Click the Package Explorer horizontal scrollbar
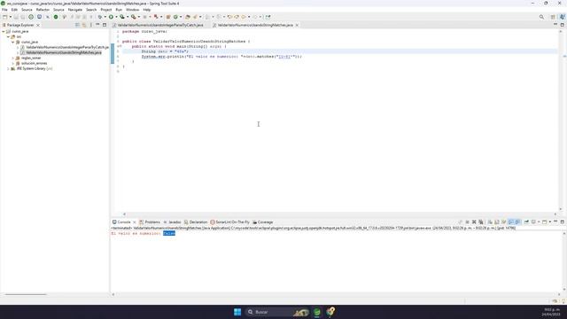This screenshot has height=319, width=567. (x=26, y=294)
